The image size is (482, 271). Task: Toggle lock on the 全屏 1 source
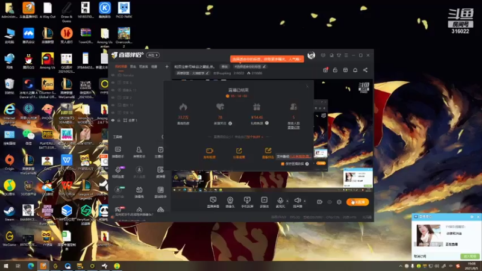119,120
